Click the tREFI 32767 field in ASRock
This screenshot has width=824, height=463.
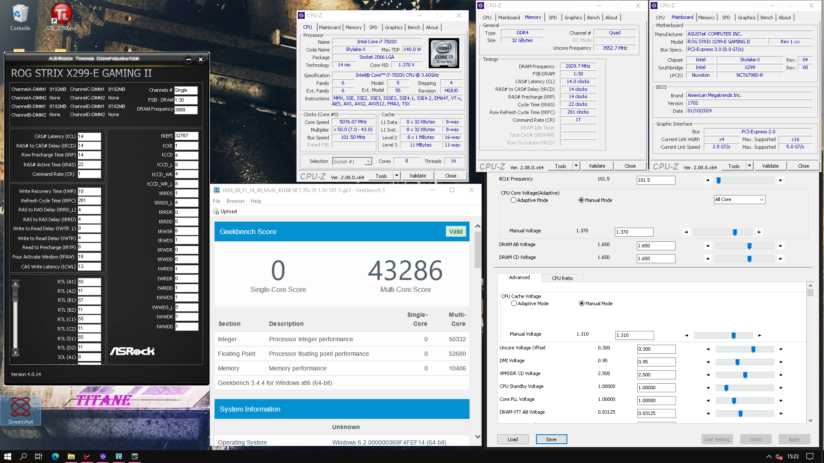pos(186,135)
